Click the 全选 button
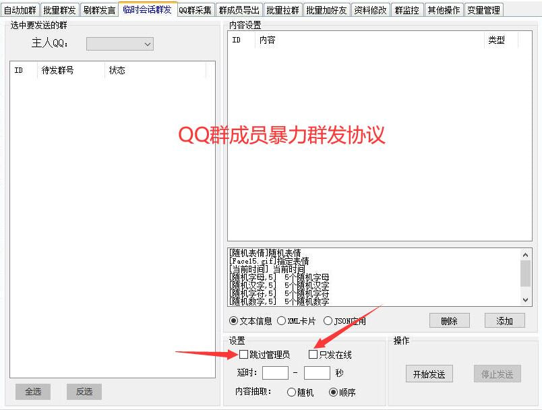 [33, 392]
